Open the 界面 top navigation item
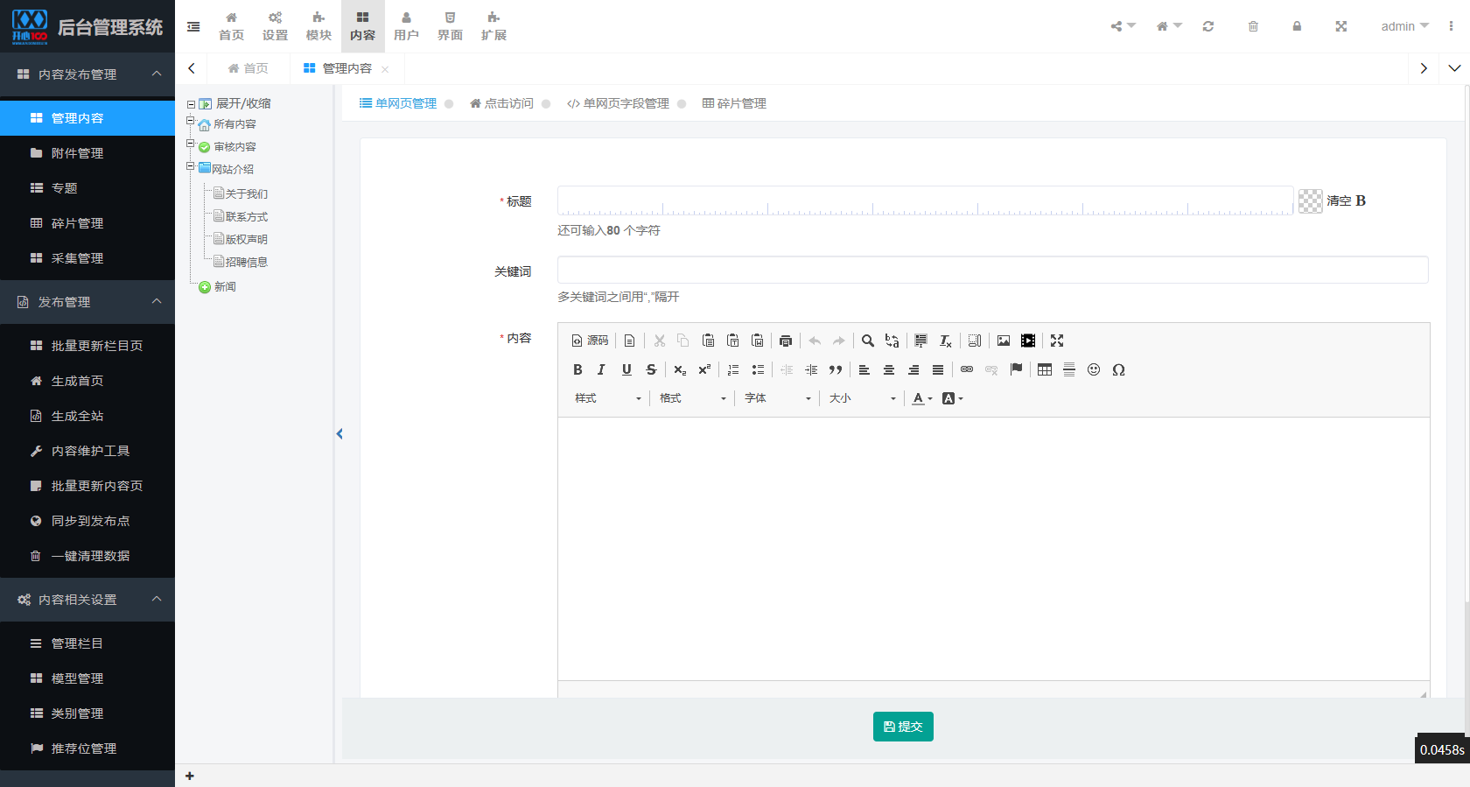 point(450,26)
